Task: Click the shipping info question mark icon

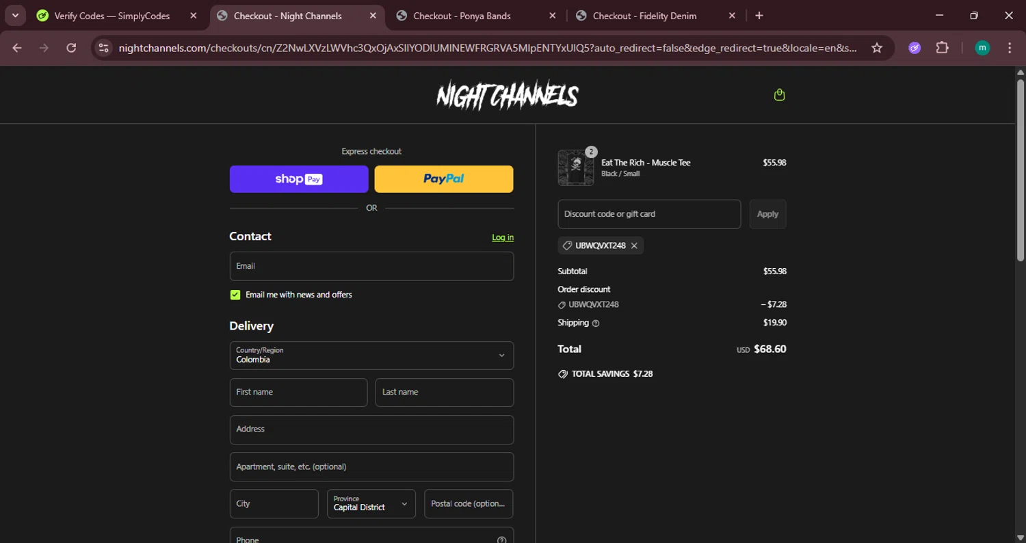Action: [x=596, y=323]
